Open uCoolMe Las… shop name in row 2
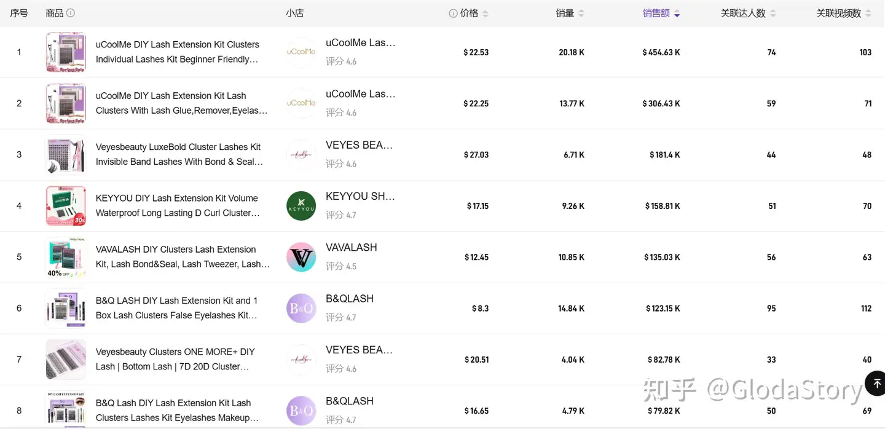The image size is (885, 429). 361,94
